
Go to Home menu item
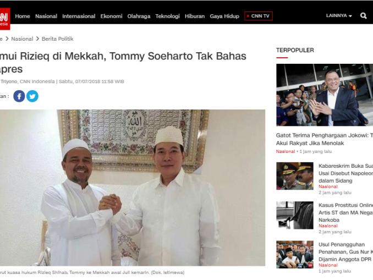point(23,16)
